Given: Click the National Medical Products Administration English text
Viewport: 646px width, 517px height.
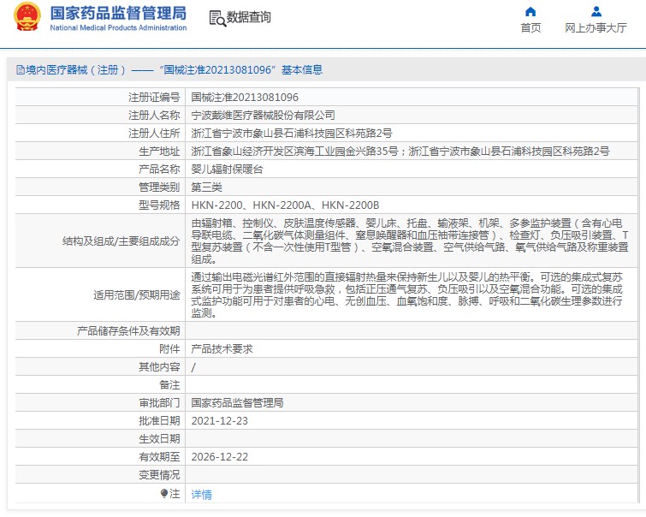Looking at the screenshot, I should coord(118,28).
